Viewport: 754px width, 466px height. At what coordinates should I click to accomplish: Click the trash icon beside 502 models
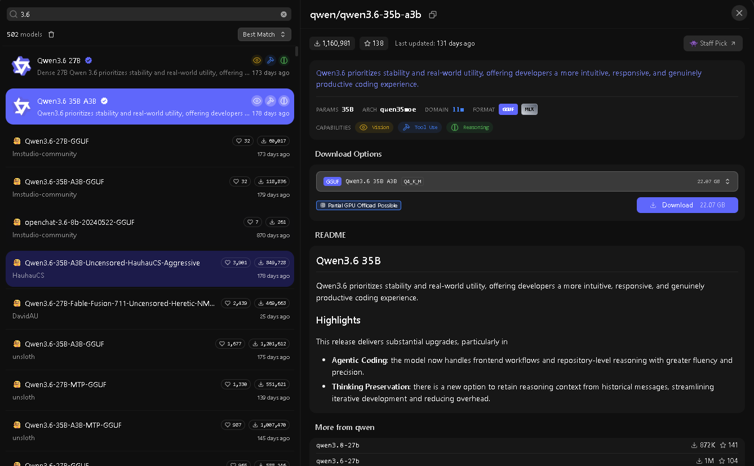tap(51, 34)
